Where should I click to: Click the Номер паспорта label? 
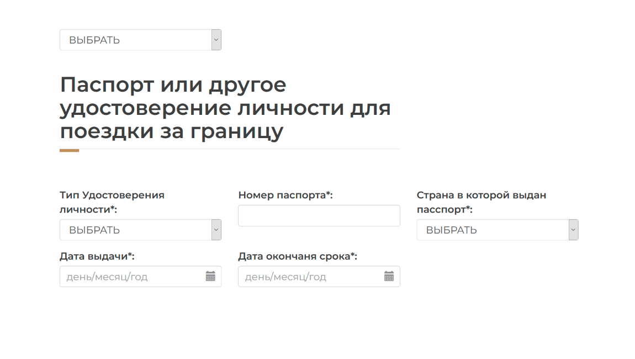coord(285,195)
